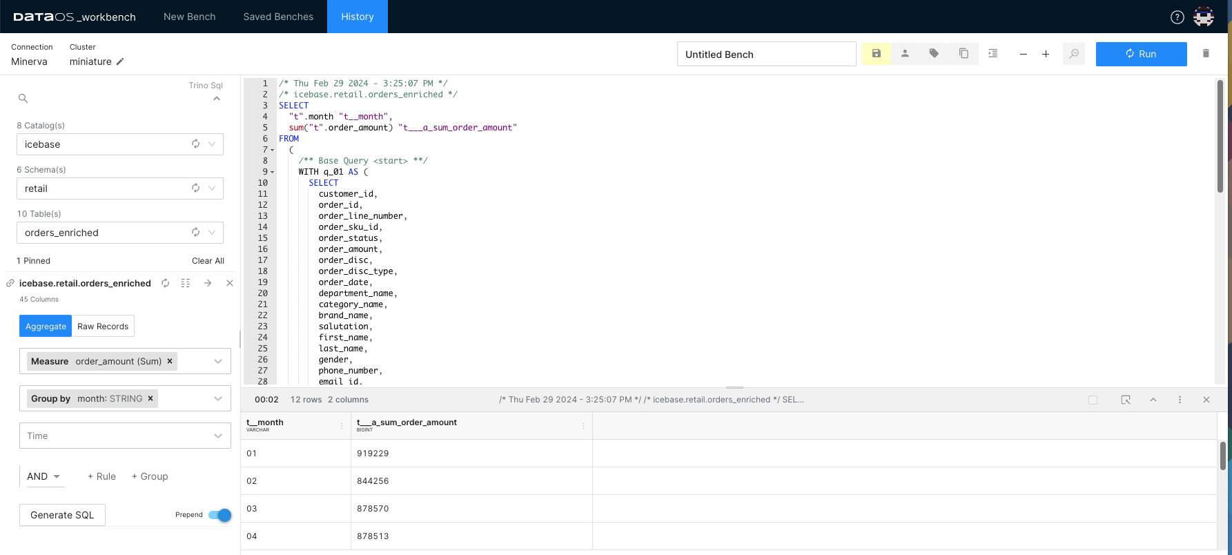Screen dimensions: 1232x555
Task: Refresh the catalog list for icebase
Action: click(x=196, y=144)
